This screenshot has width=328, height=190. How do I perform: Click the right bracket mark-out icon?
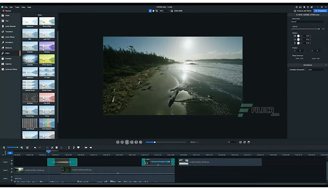click(x=73, y=148)
